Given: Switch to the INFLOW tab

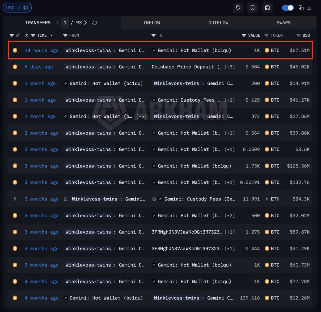Looking at the screenshot, I should pos(152,23).
